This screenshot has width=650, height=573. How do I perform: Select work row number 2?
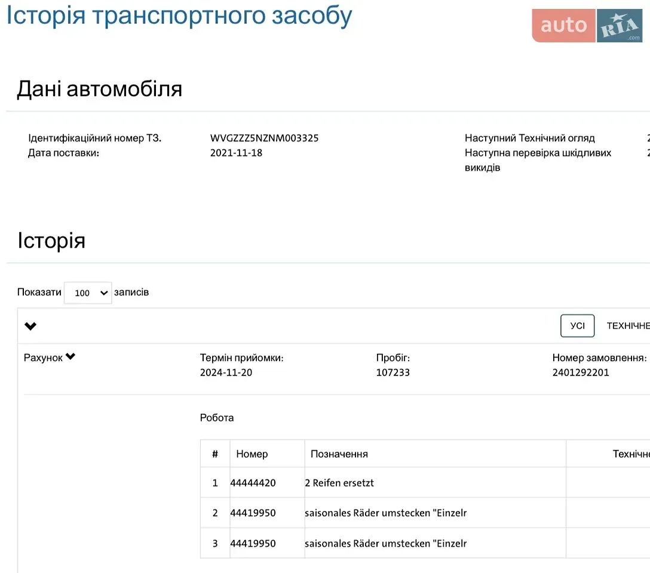pos(425,513)
